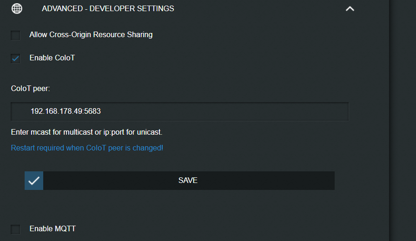Tick the Enable MQTT checkbox

(15, 229)
